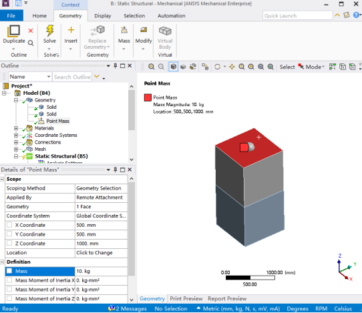Collapse the Definition section in Details

(x=2, y=262)
